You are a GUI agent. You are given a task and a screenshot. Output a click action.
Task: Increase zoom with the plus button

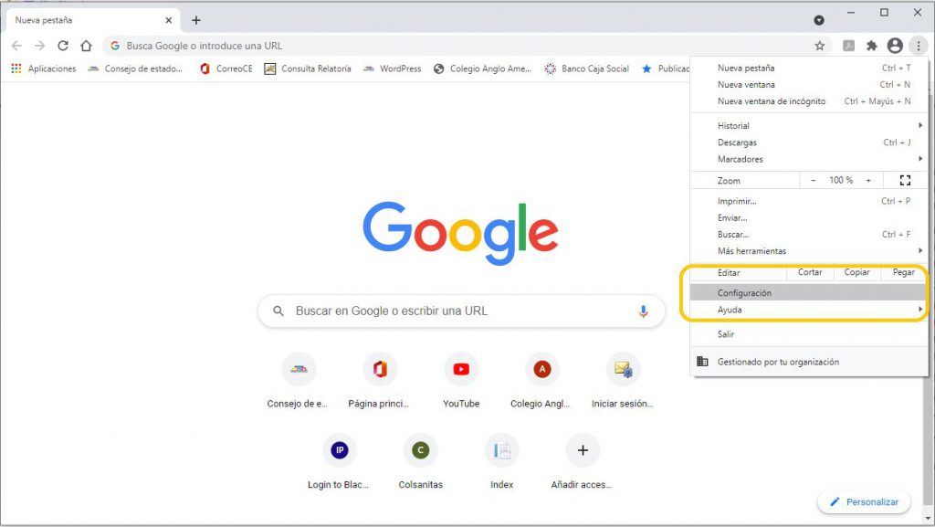[x=868, y=180]
